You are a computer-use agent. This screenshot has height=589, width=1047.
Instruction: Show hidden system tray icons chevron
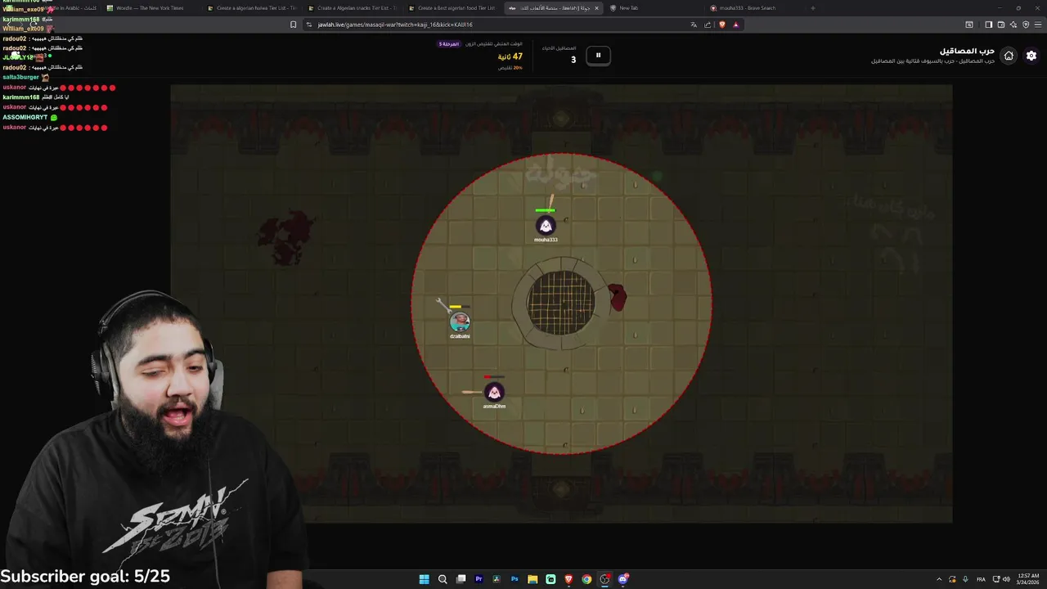[939, 579]
